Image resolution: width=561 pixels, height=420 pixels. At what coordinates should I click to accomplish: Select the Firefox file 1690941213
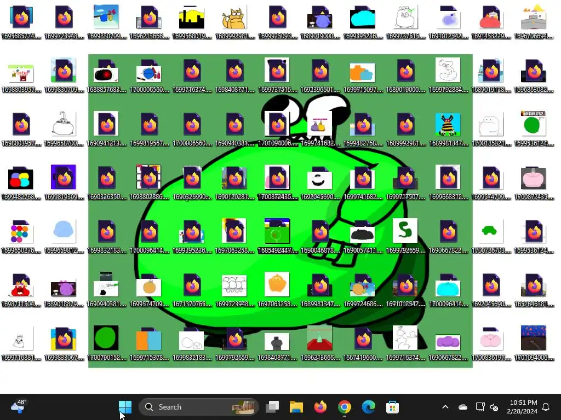(107, 129)
